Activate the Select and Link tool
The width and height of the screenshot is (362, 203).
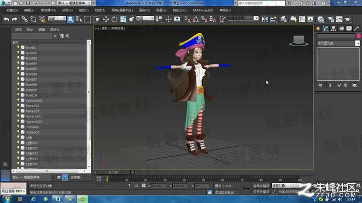tap(25, 19)
